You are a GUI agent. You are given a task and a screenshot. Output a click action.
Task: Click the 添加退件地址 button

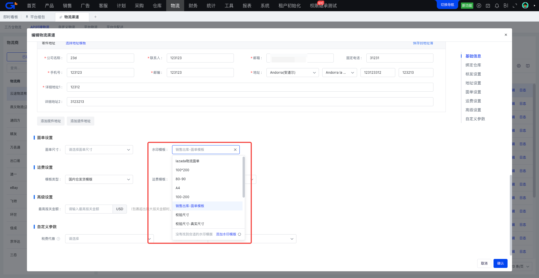(81, 121)
